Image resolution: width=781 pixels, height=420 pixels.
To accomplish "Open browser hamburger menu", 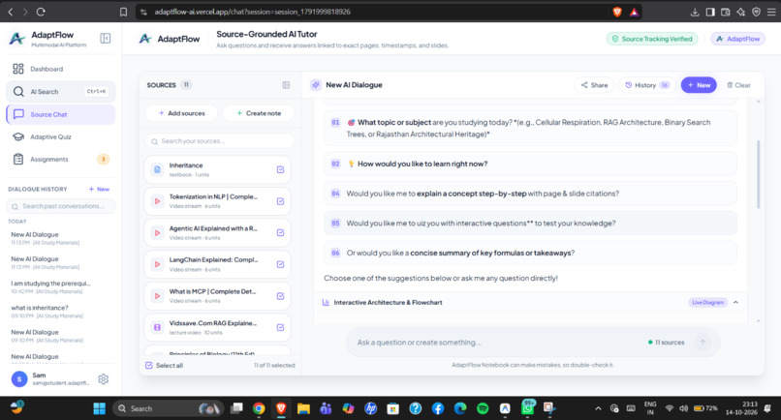I will [771, 12].
